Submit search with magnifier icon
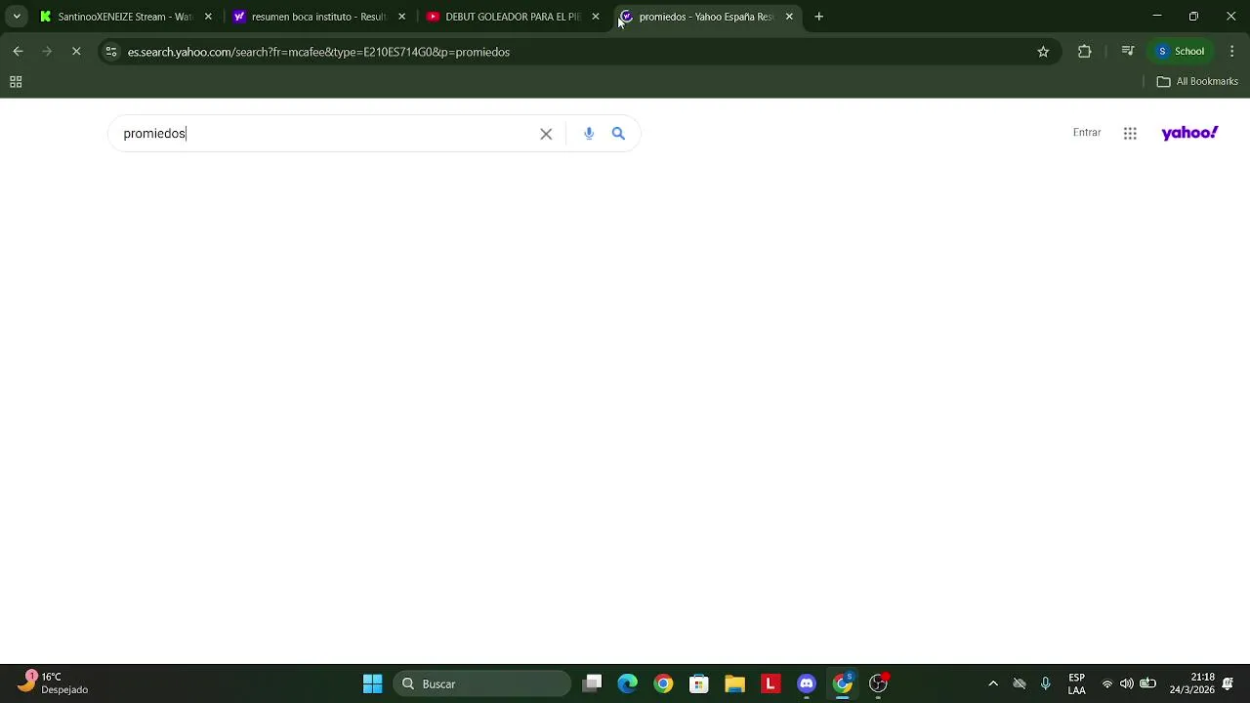This screenshot has width=1250, height=703. [618, 134]
